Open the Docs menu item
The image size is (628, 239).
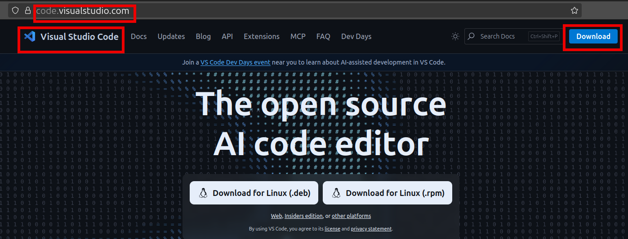pos(138,36)
